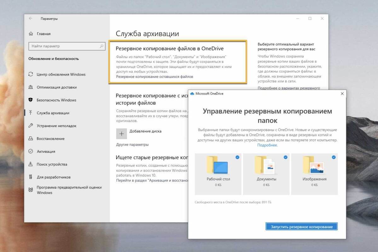378x252 pixels.
Task: Select the Устранение неполадок wrench icon
Action: point(31,126)
